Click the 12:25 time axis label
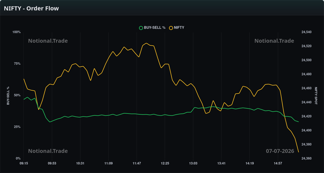This screenshot has width=324, height=173. pos(165,163)
